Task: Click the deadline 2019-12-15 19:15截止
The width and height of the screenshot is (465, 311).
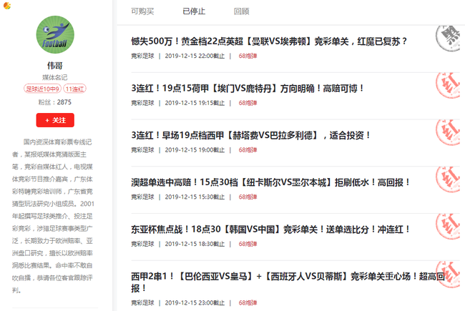Action: coord(195,103)
